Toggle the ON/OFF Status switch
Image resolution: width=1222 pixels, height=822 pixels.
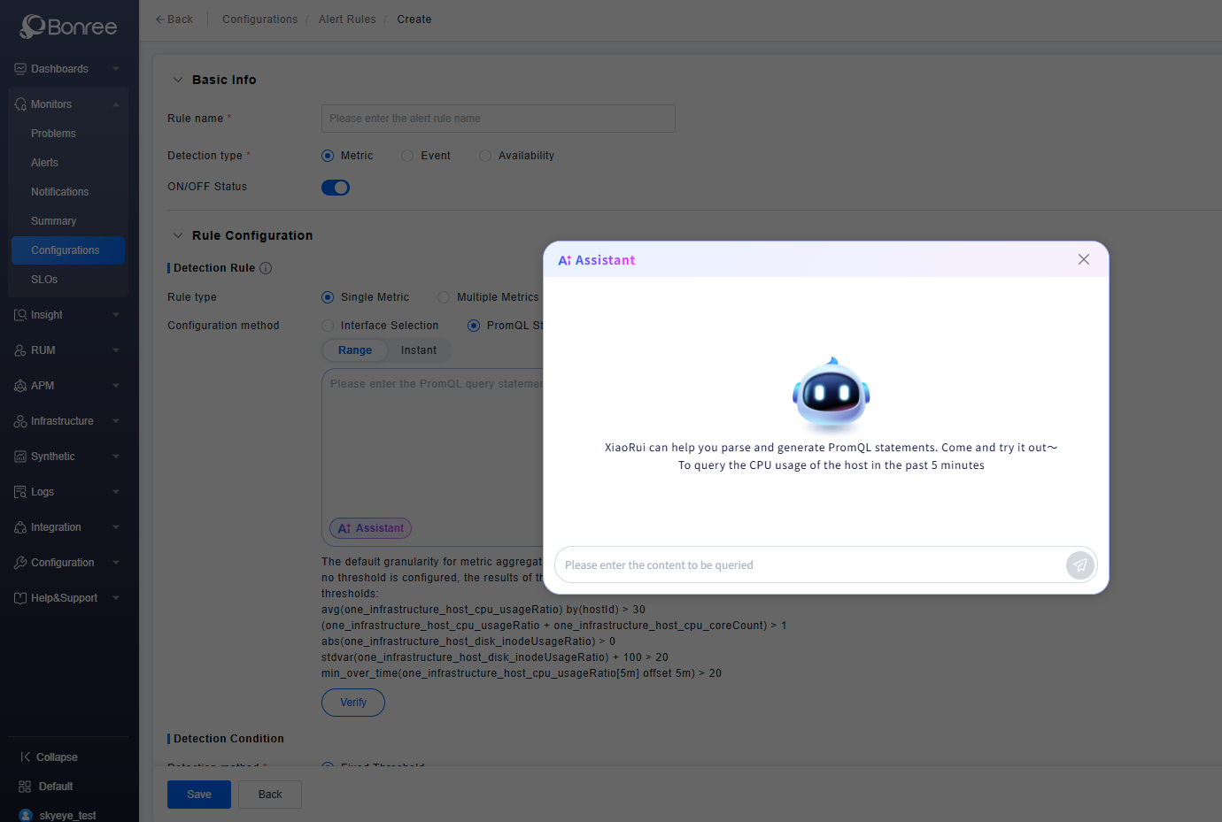[336, 188]
